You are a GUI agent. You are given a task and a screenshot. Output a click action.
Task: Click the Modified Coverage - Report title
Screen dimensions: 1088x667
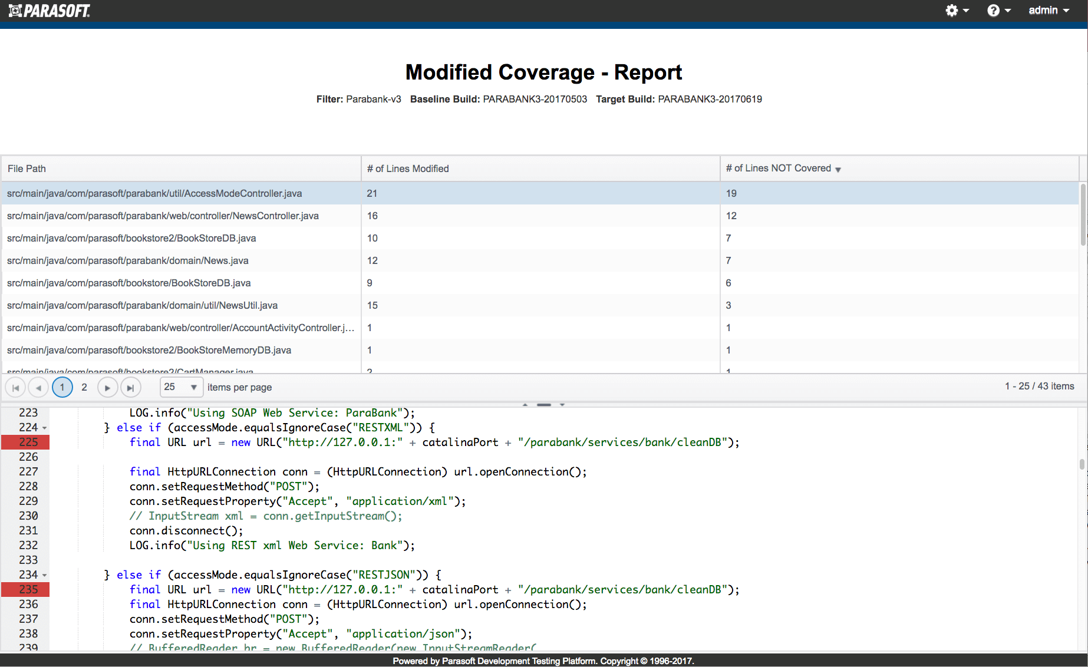[543, 72]
